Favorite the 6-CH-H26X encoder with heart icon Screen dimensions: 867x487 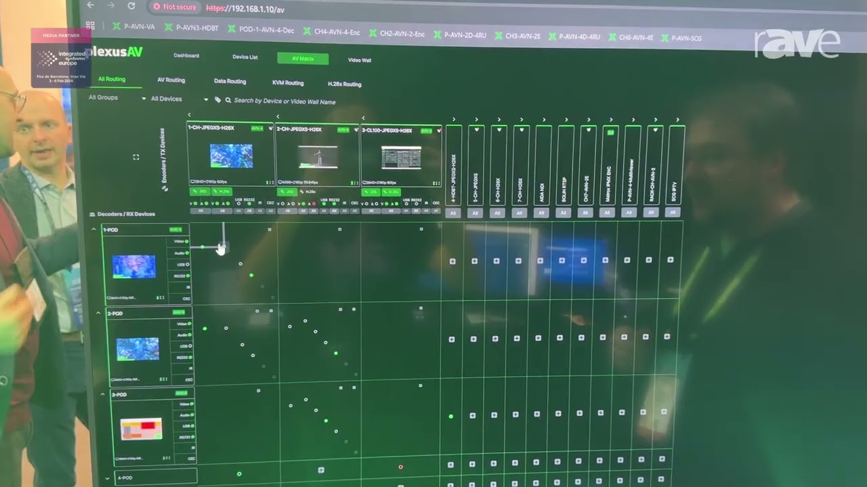499,129
